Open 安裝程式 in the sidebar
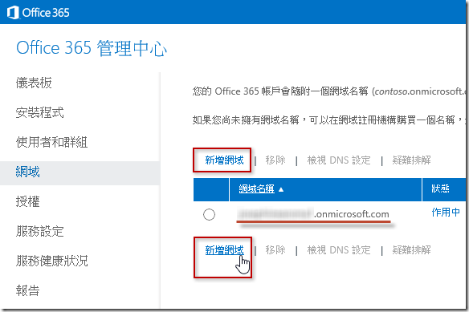The width and height of the screenshot is (469, 312). point(40,112)
